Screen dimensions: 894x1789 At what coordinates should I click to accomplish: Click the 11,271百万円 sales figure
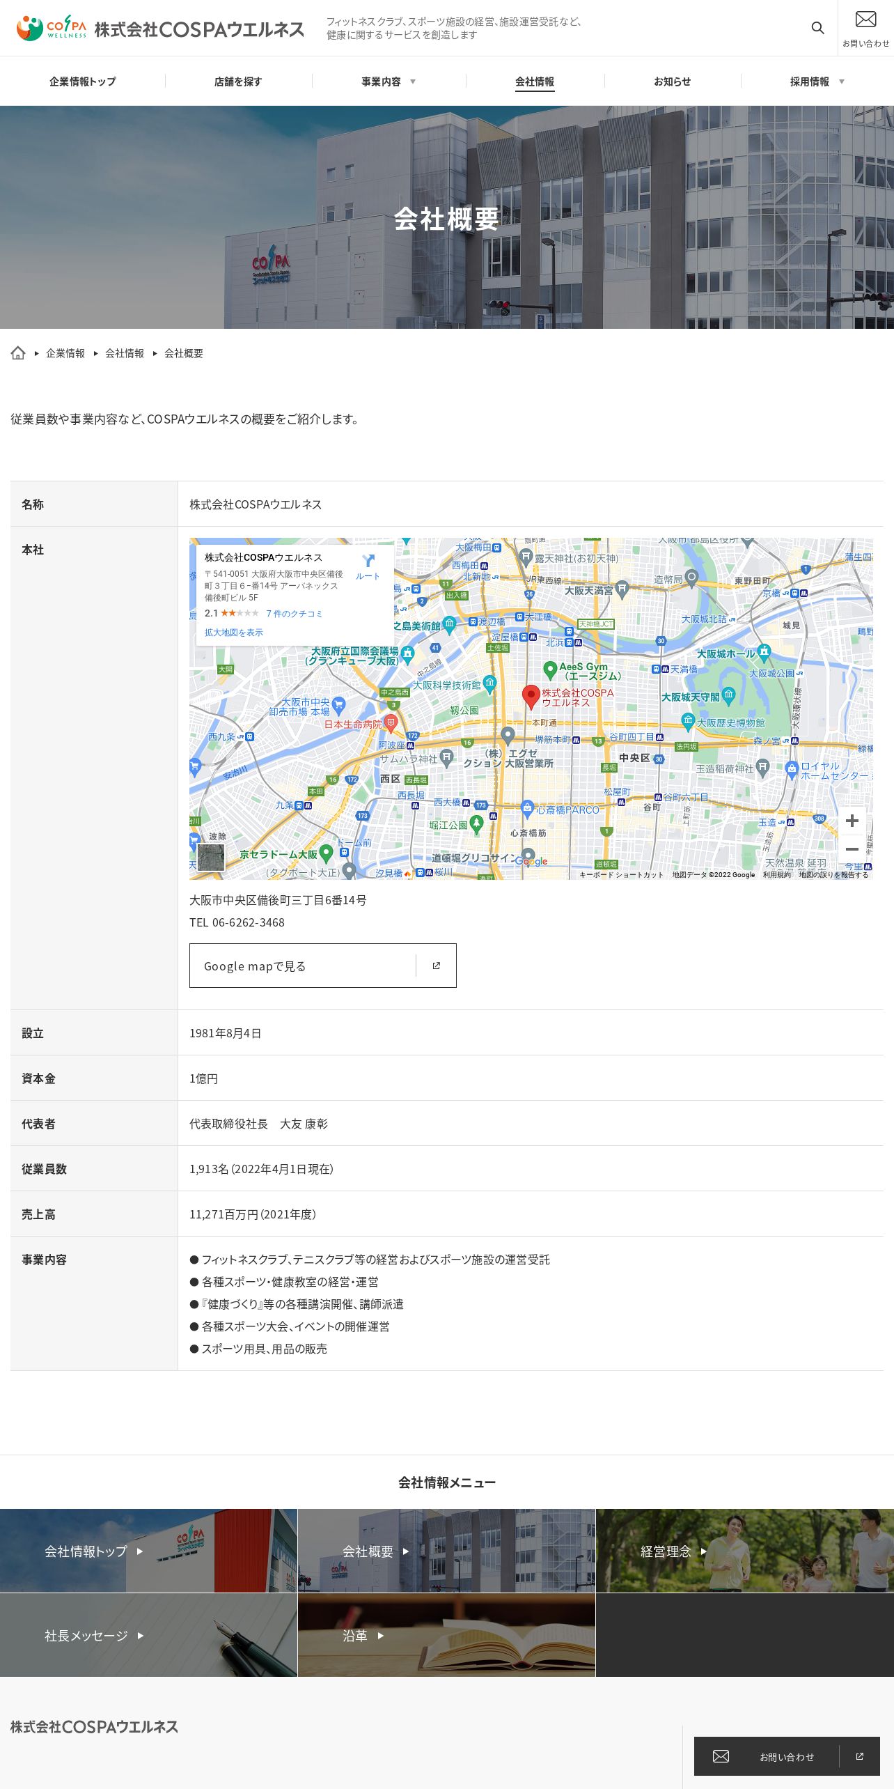pos(253,1214)
